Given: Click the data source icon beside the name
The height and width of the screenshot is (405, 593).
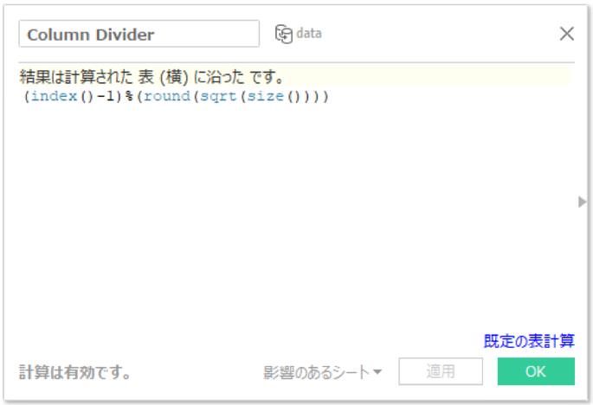Looking at the screenshot, I should tap(283, 34).
